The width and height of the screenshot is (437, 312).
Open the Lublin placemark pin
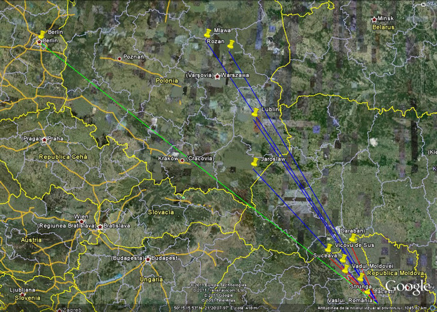(255, 112)
